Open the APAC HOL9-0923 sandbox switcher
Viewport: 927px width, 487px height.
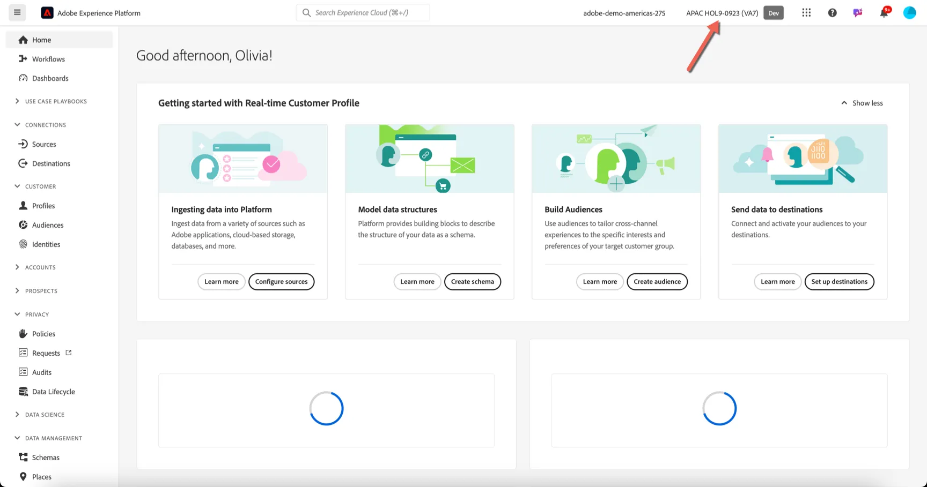pos(722,13)
